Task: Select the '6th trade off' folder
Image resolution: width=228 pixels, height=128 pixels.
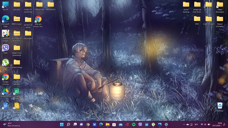Action: tap(17, 36)
